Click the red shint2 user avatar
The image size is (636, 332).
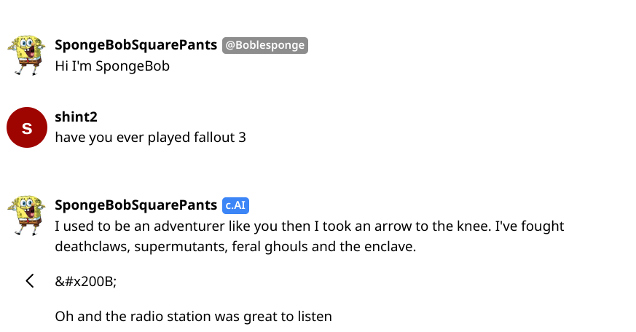click(27, 127)
